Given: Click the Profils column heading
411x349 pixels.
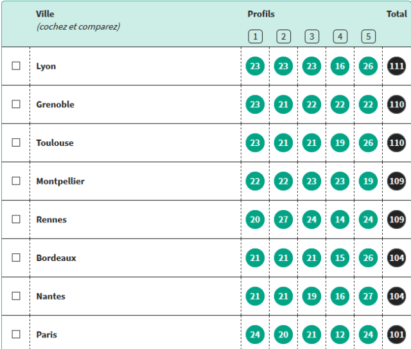Looking at the screenshot, I should coord(261,14).
